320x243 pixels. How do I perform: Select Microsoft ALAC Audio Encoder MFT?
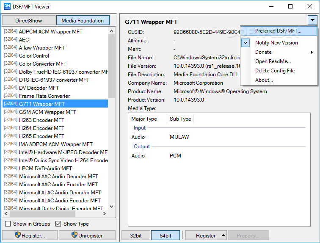55,201
